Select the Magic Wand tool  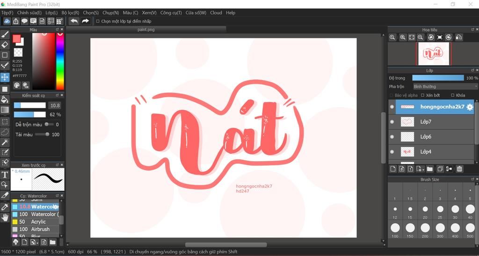tap(5, 142)
